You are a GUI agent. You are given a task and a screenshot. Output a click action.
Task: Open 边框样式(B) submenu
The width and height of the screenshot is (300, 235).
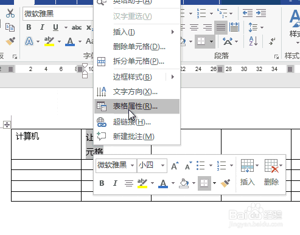click(x=137, y=77)
